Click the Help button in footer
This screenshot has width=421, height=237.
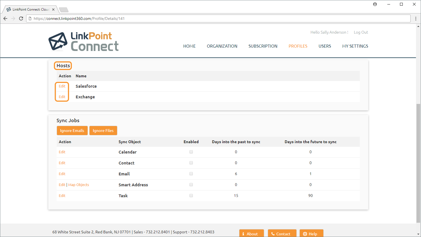coord(312,233)
